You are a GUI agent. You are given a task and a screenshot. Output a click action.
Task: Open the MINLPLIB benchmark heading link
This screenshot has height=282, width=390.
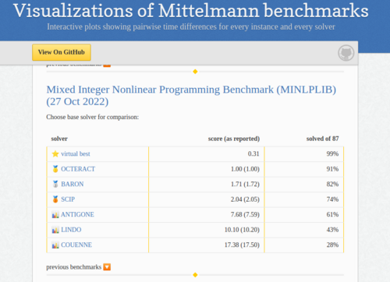pos(191,95)
